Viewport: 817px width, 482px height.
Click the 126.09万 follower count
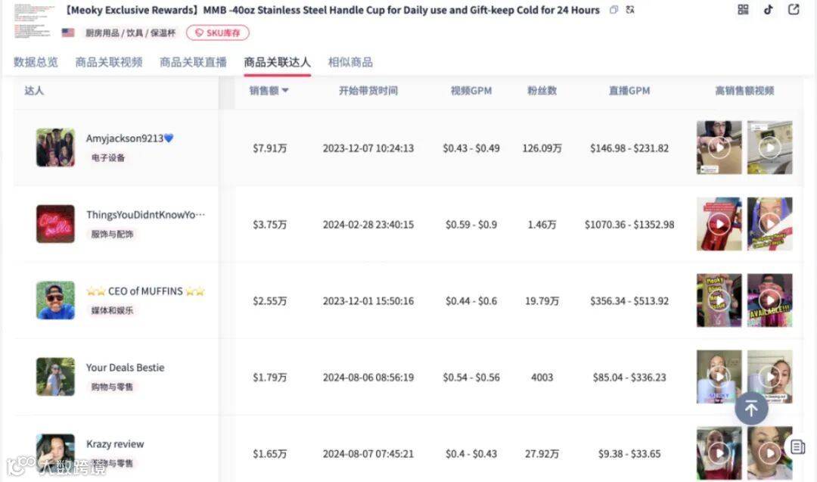click(x=542, y=148)
